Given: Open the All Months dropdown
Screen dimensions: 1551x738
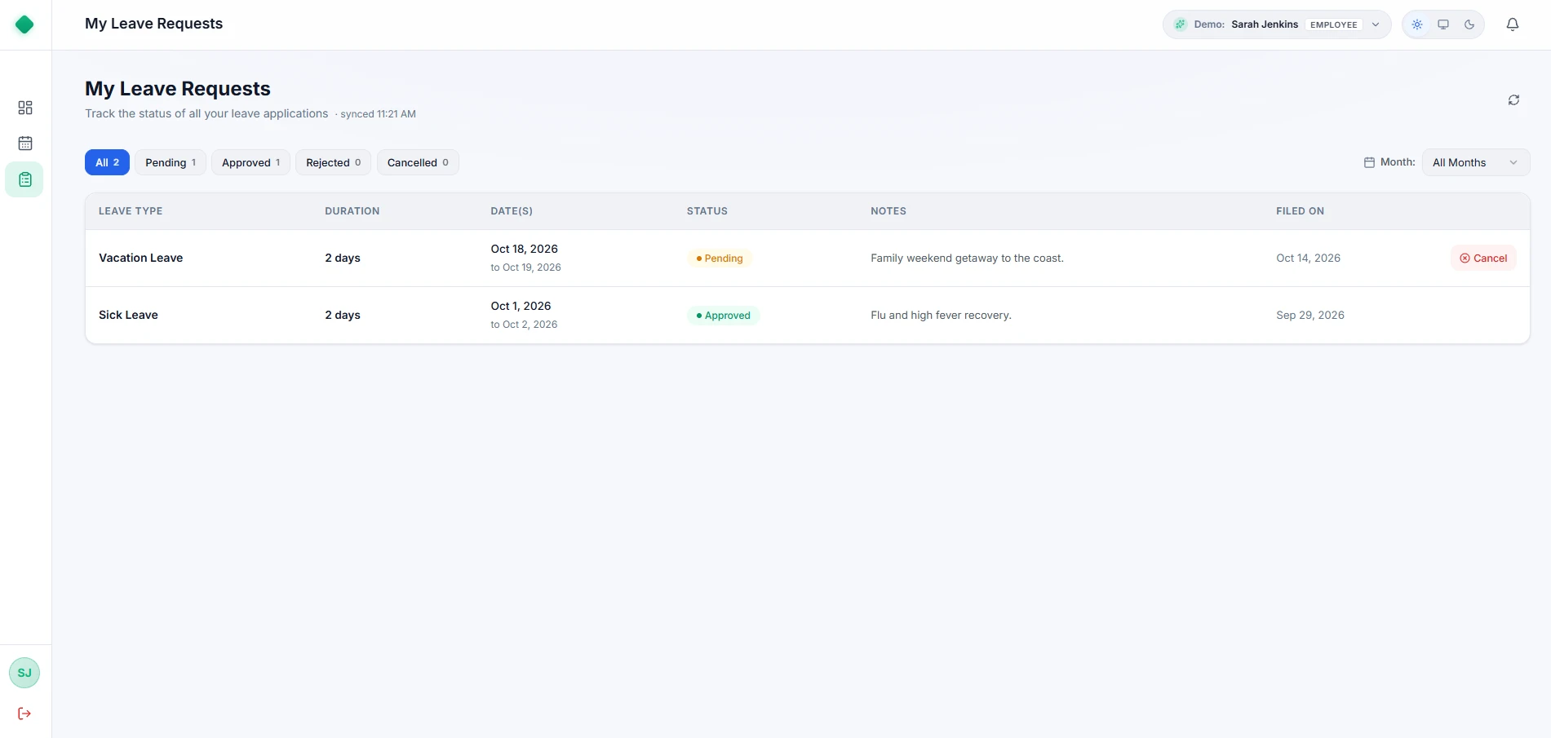Looking at the screenshot, I should pyautogui.click(x=1476, y=162).
